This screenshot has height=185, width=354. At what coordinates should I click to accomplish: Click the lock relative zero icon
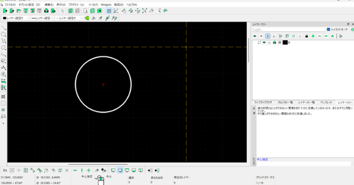(104, 170)
